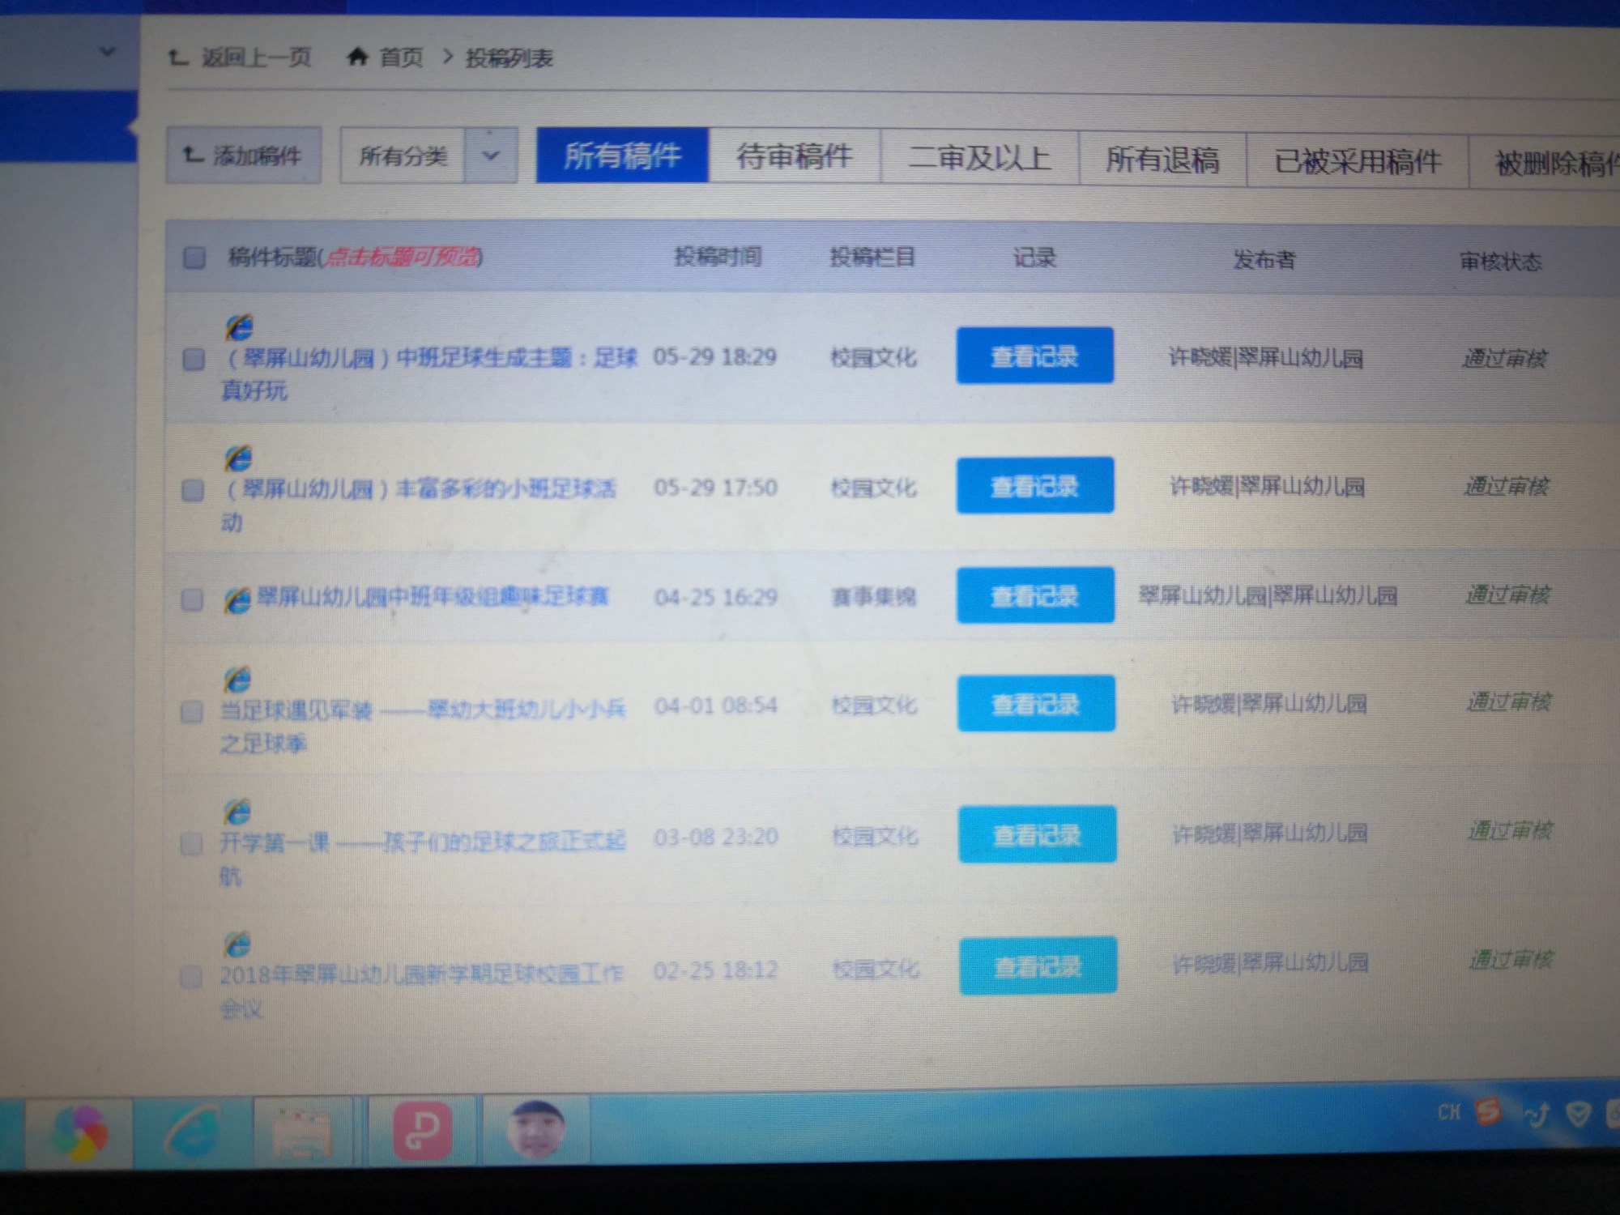Click the IE preview icon on first manuscript row
This screenshot has width=1620, height=1215.
point(239,327)
